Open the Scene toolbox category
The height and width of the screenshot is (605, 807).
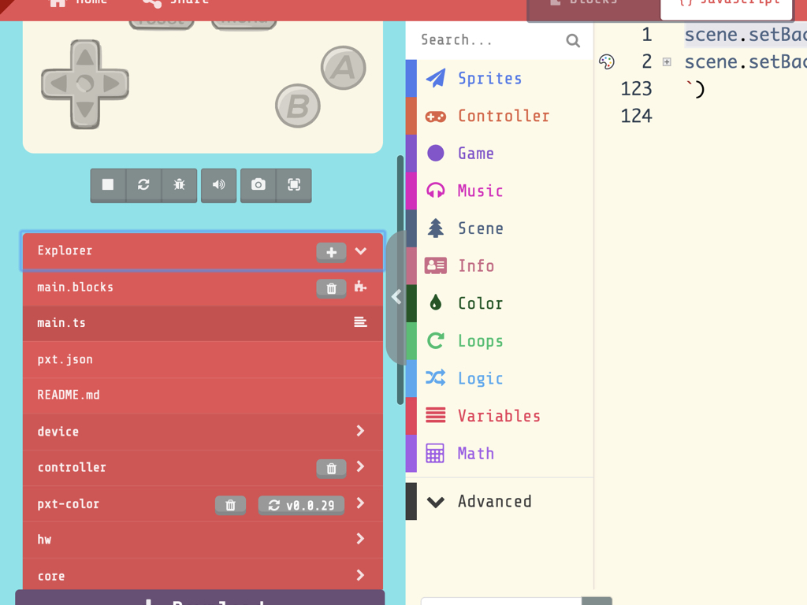coord(499,228)
